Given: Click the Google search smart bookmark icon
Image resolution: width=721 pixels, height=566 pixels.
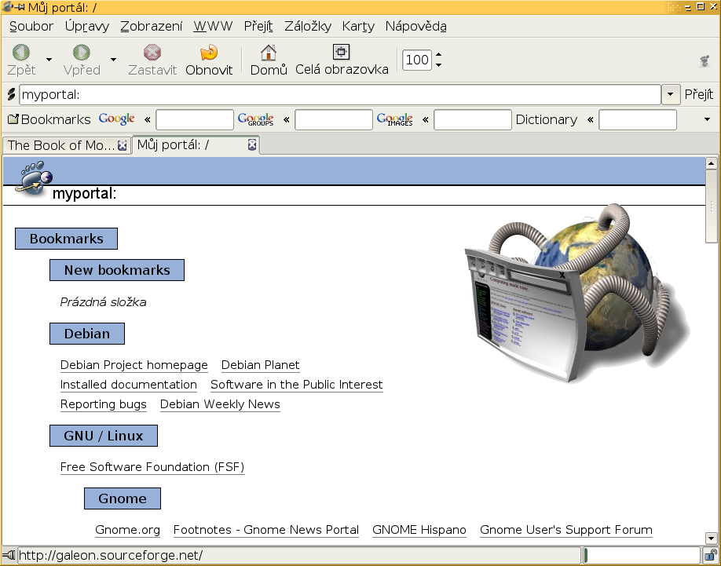Looking at the screenshot, I should 116,119.
